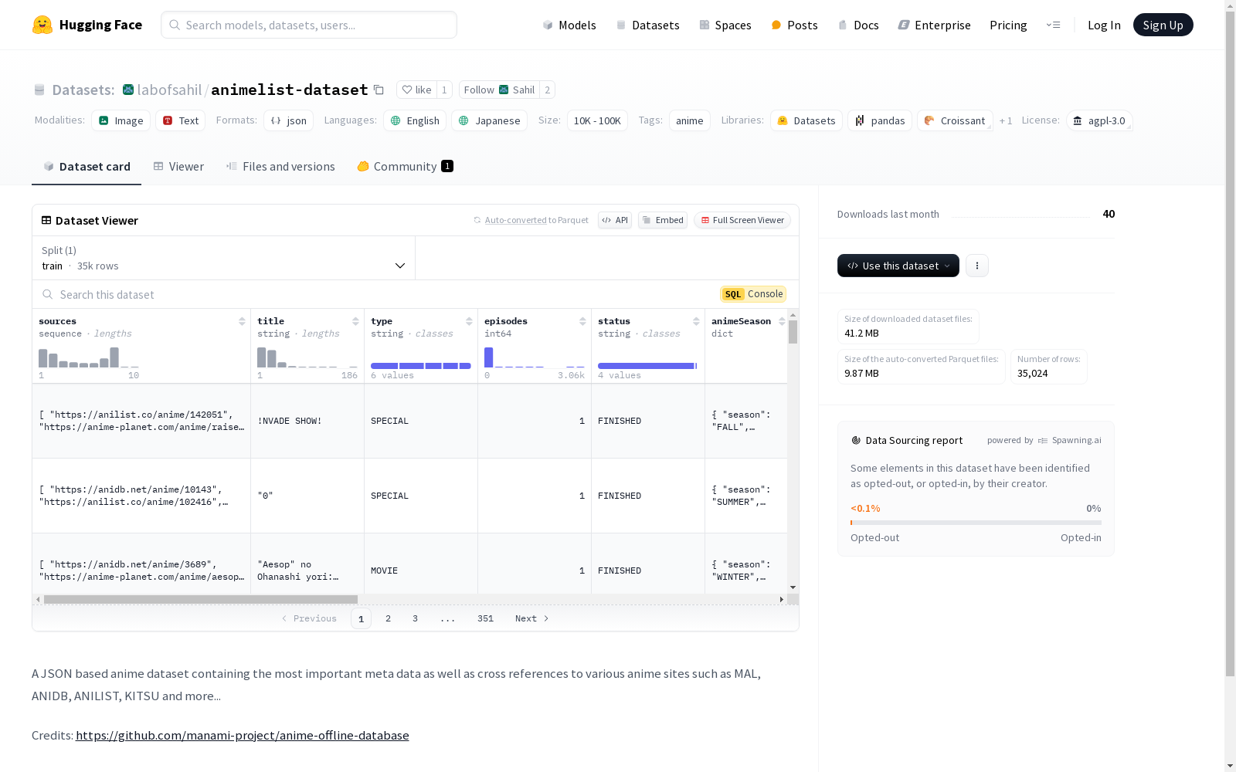Go to the Pricing page
The height and width of the screenshot is (772, 1236).
point(1008,25)
